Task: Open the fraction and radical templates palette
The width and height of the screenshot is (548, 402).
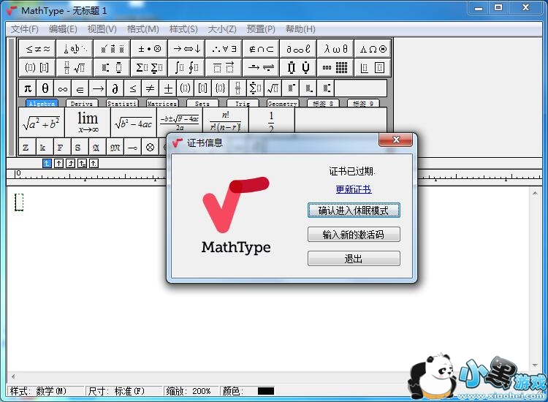Action: coord(76,67)
